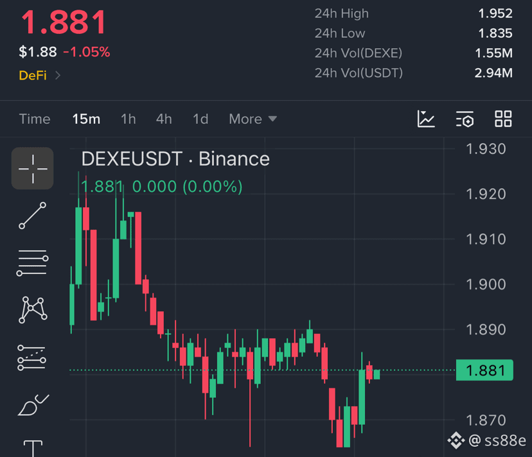This screenshot has width=532, height=457.
Task: Click the DEXEUSDT · Binance chart title
Action: (x=175, y=159)
